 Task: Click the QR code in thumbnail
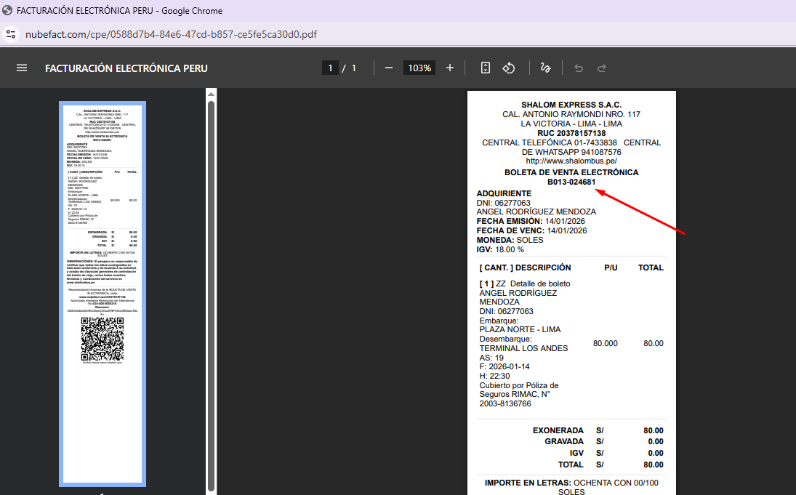click(x=102, y=339)
